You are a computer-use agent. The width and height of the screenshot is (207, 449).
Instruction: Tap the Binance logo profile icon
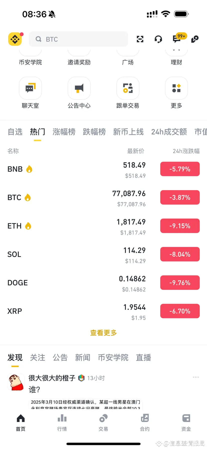point(15,39)
